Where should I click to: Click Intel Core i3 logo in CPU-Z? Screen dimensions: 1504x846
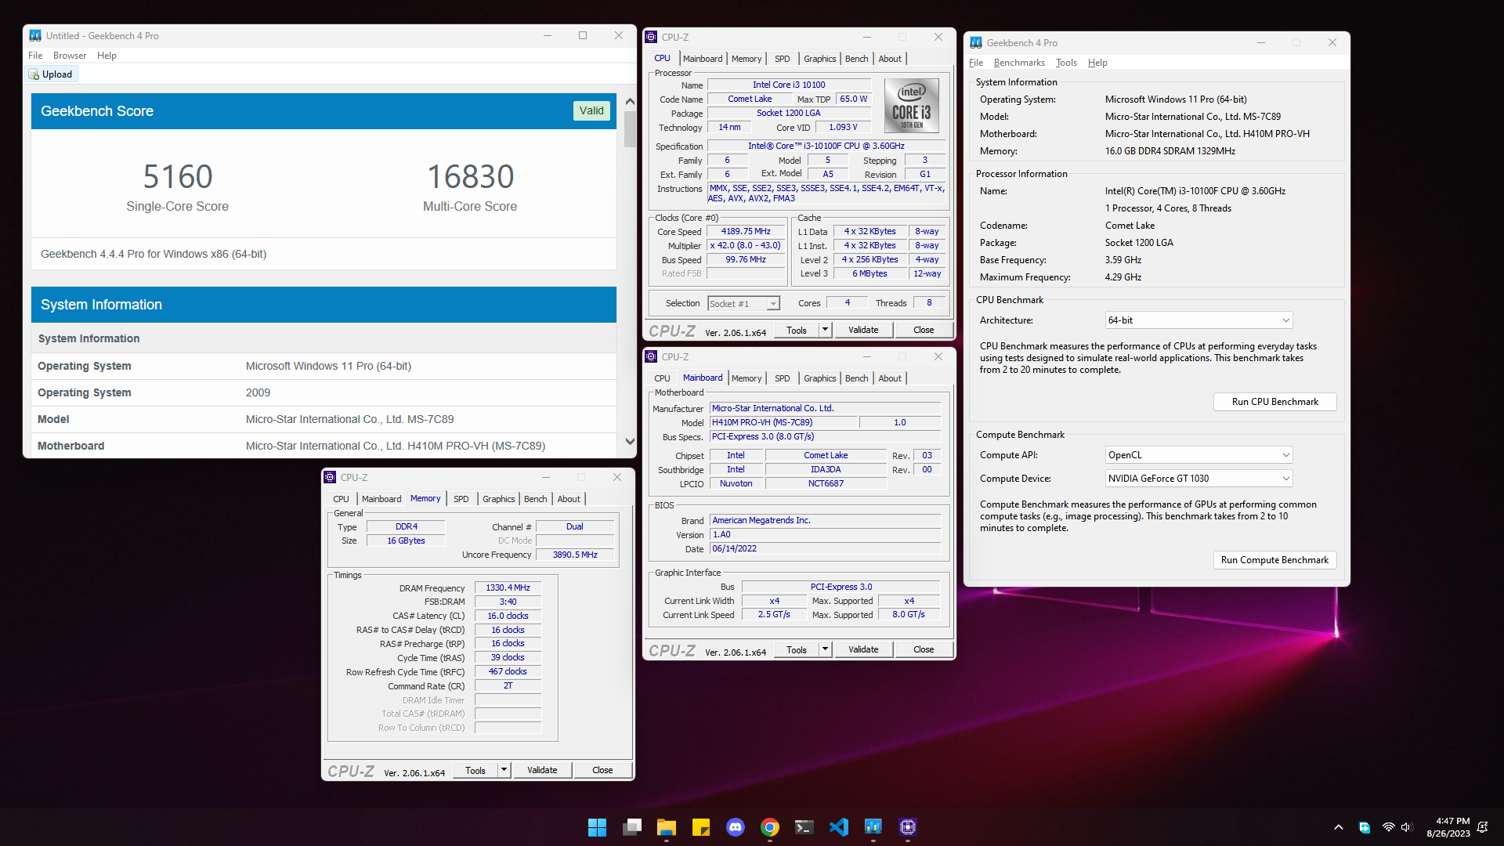point(912,105)
